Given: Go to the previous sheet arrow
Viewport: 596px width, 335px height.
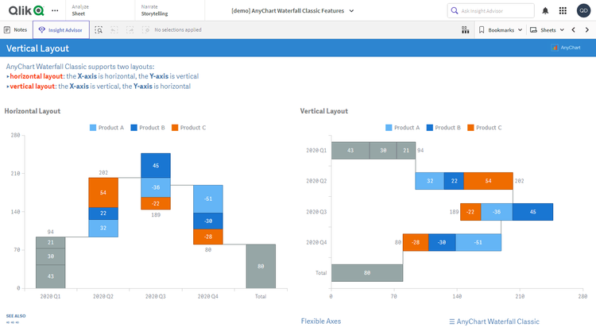Looking at the screenshot, I should [574, 30].
